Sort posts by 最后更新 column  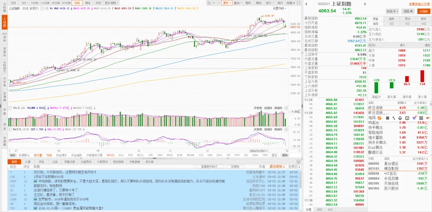(x=277, y=166)
